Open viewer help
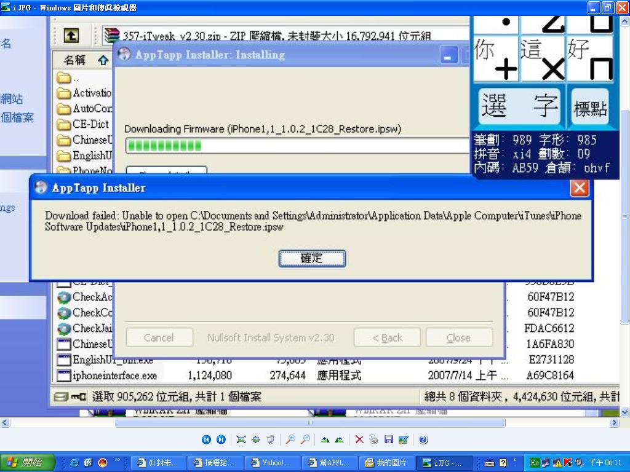630x472 pixels. (x=423, y=439)
